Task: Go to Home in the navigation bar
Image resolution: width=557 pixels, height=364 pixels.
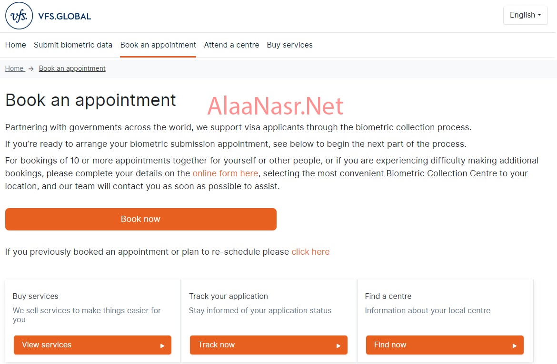Action: point(15,45)
